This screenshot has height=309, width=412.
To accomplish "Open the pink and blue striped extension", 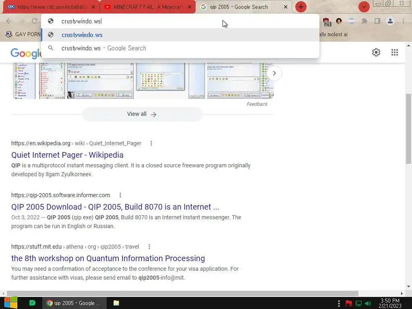I will [x=351, y=21].
